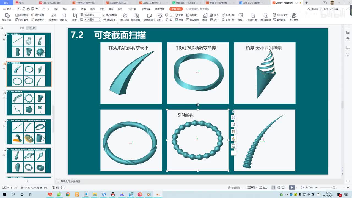Click the 设置透明色 set transparent color tool
Image resolution: width=352 pixels, height=198 pixels.
(149, 17)
